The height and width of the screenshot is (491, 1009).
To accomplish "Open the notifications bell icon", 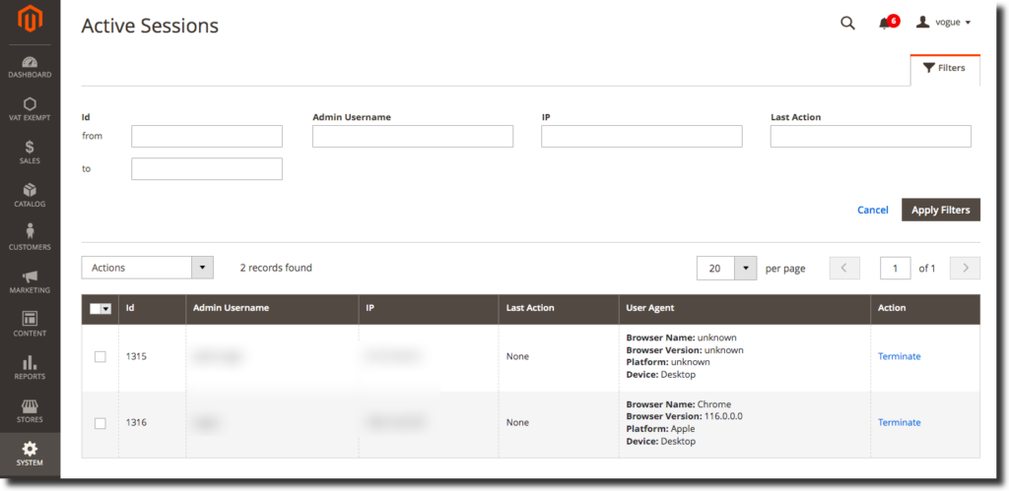I will click(885, 23).
